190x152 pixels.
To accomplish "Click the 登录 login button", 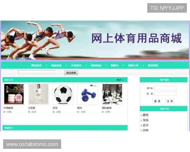I will 157,101.
